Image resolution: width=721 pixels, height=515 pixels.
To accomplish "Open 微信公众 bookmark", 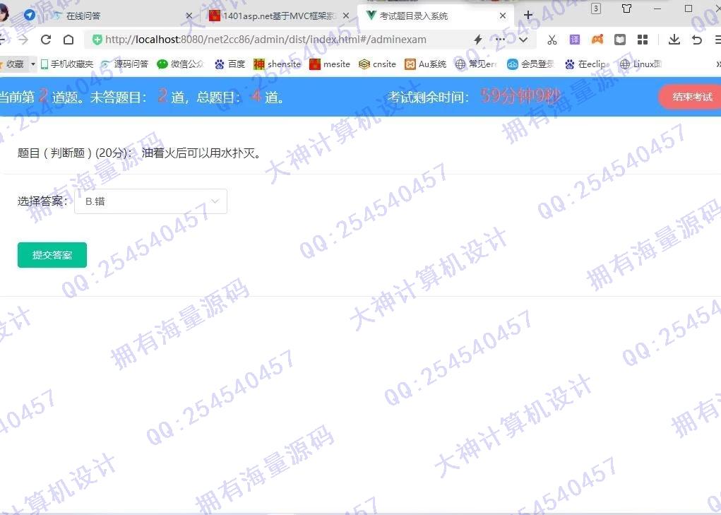I will pos(180,64).
